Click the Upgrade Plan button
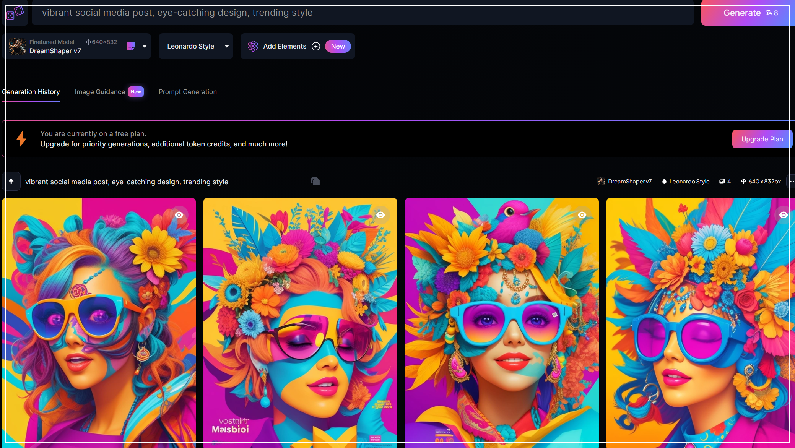Screen dimensions: 795x448 (762, 139)
